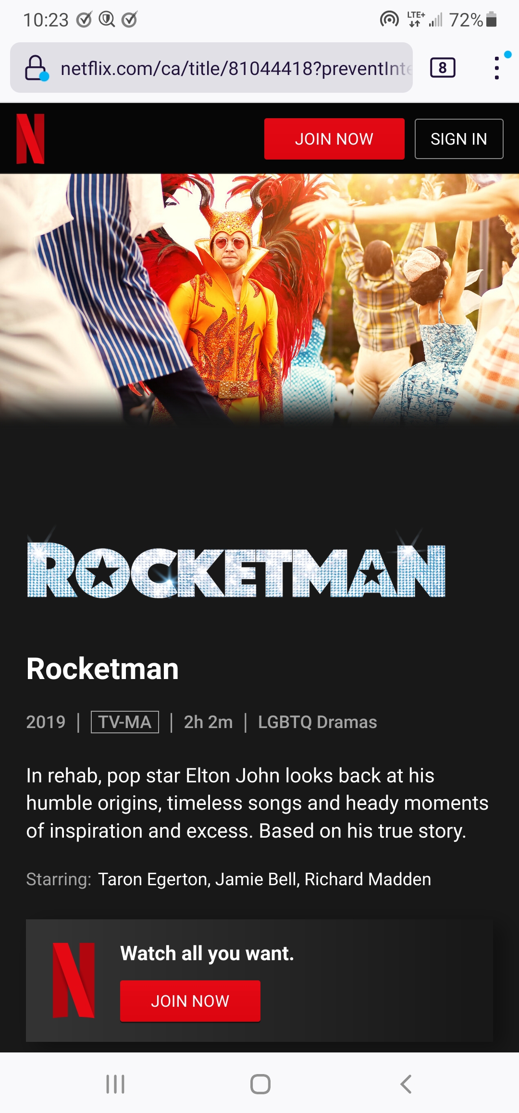Tap the battery status indicator
Screen dimensions: 519x1113
coord(491,20)
